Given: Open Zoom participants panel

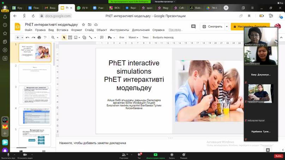Looking at the screenshot, I should coord(124,155).
